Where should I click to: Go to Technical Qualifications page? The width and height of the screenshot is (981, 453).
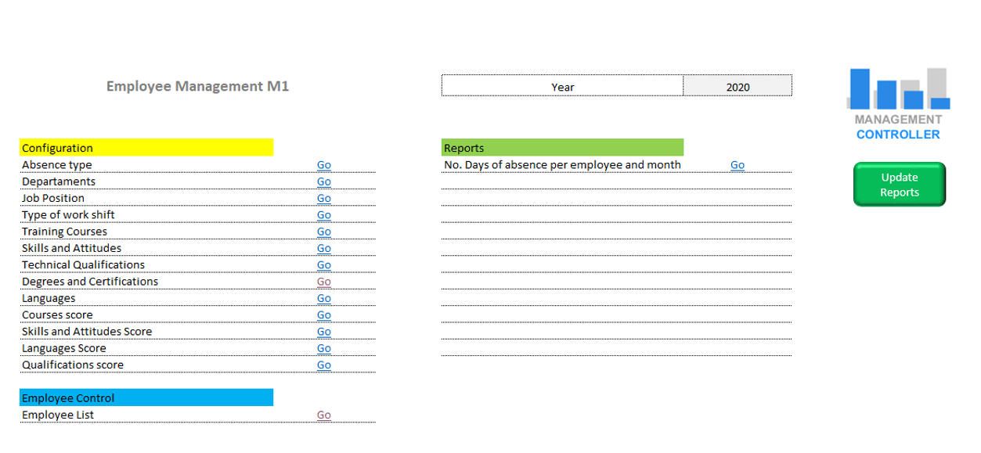click(x=323, y=265)
